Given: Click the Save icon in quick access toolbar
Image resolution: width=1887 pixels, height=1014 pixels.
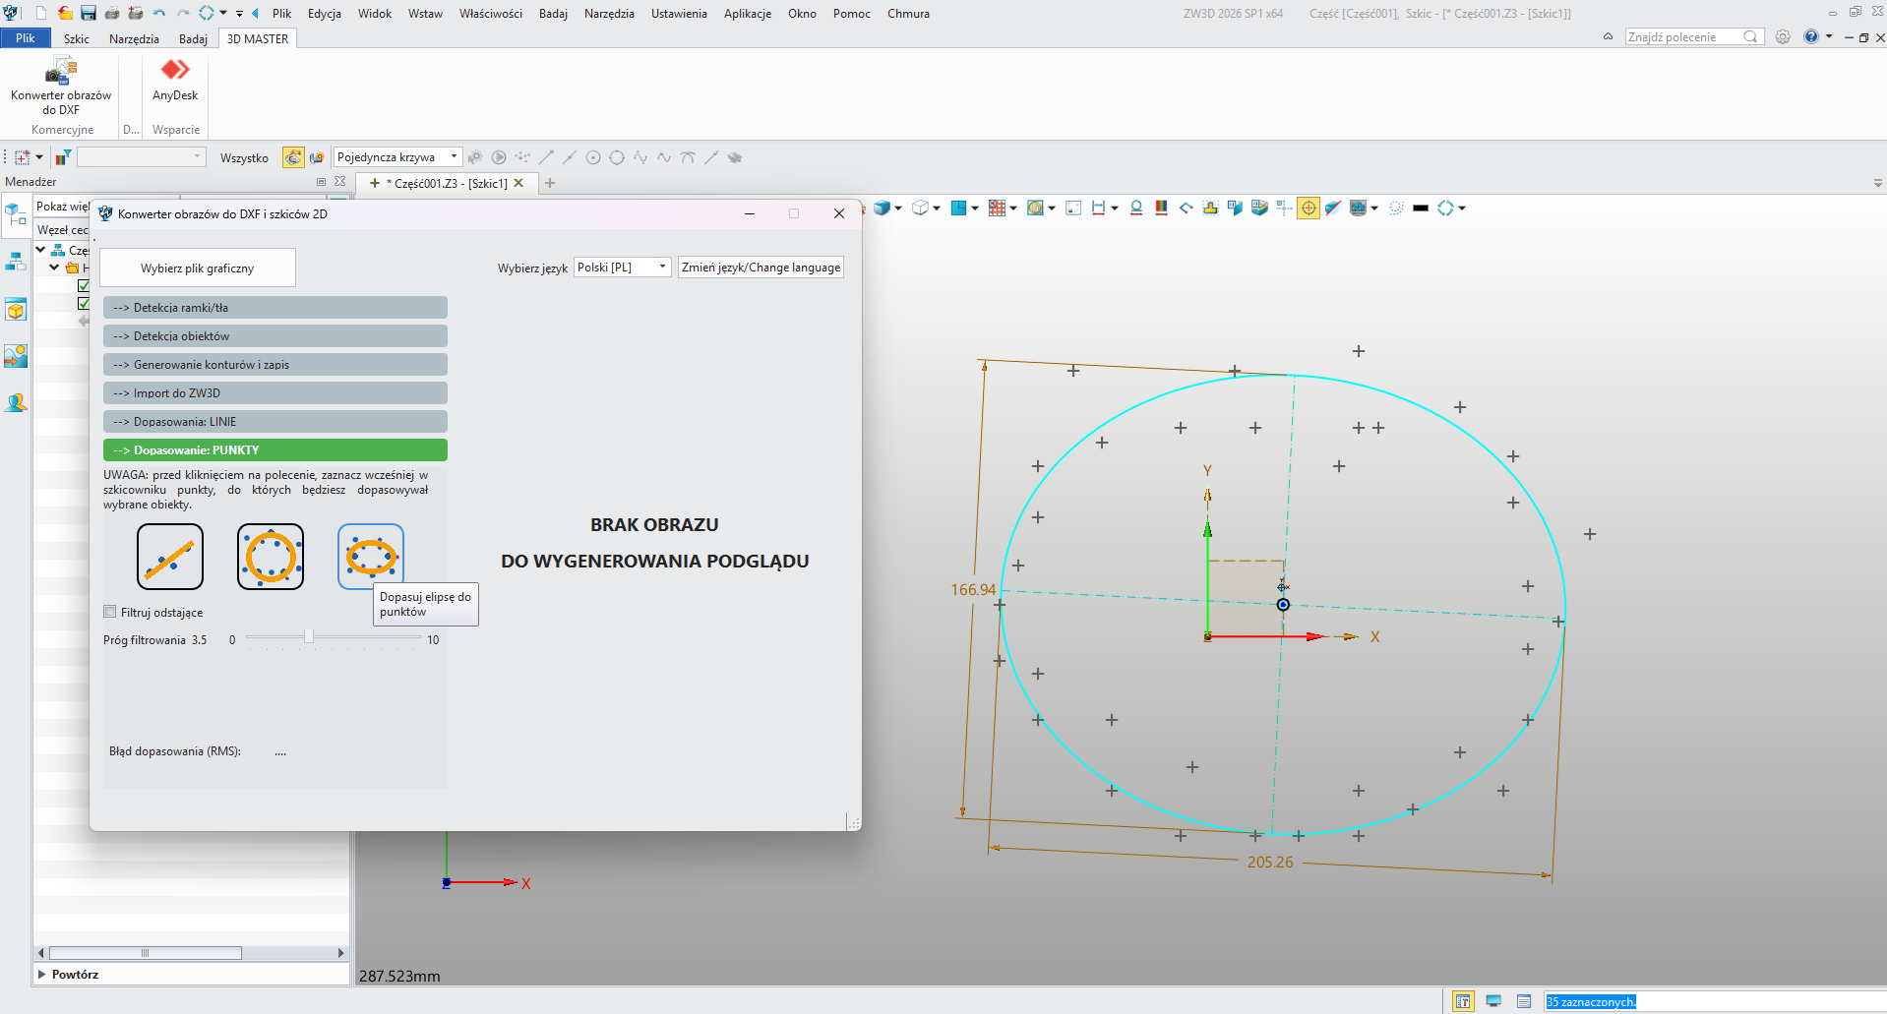Looking at the screenshot, I should point(89,13).
